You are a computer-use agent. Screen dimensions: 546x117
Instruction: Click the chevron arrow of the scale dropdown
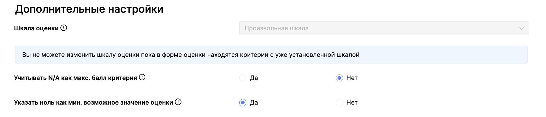pyautogui.click(x=521, y=28)
